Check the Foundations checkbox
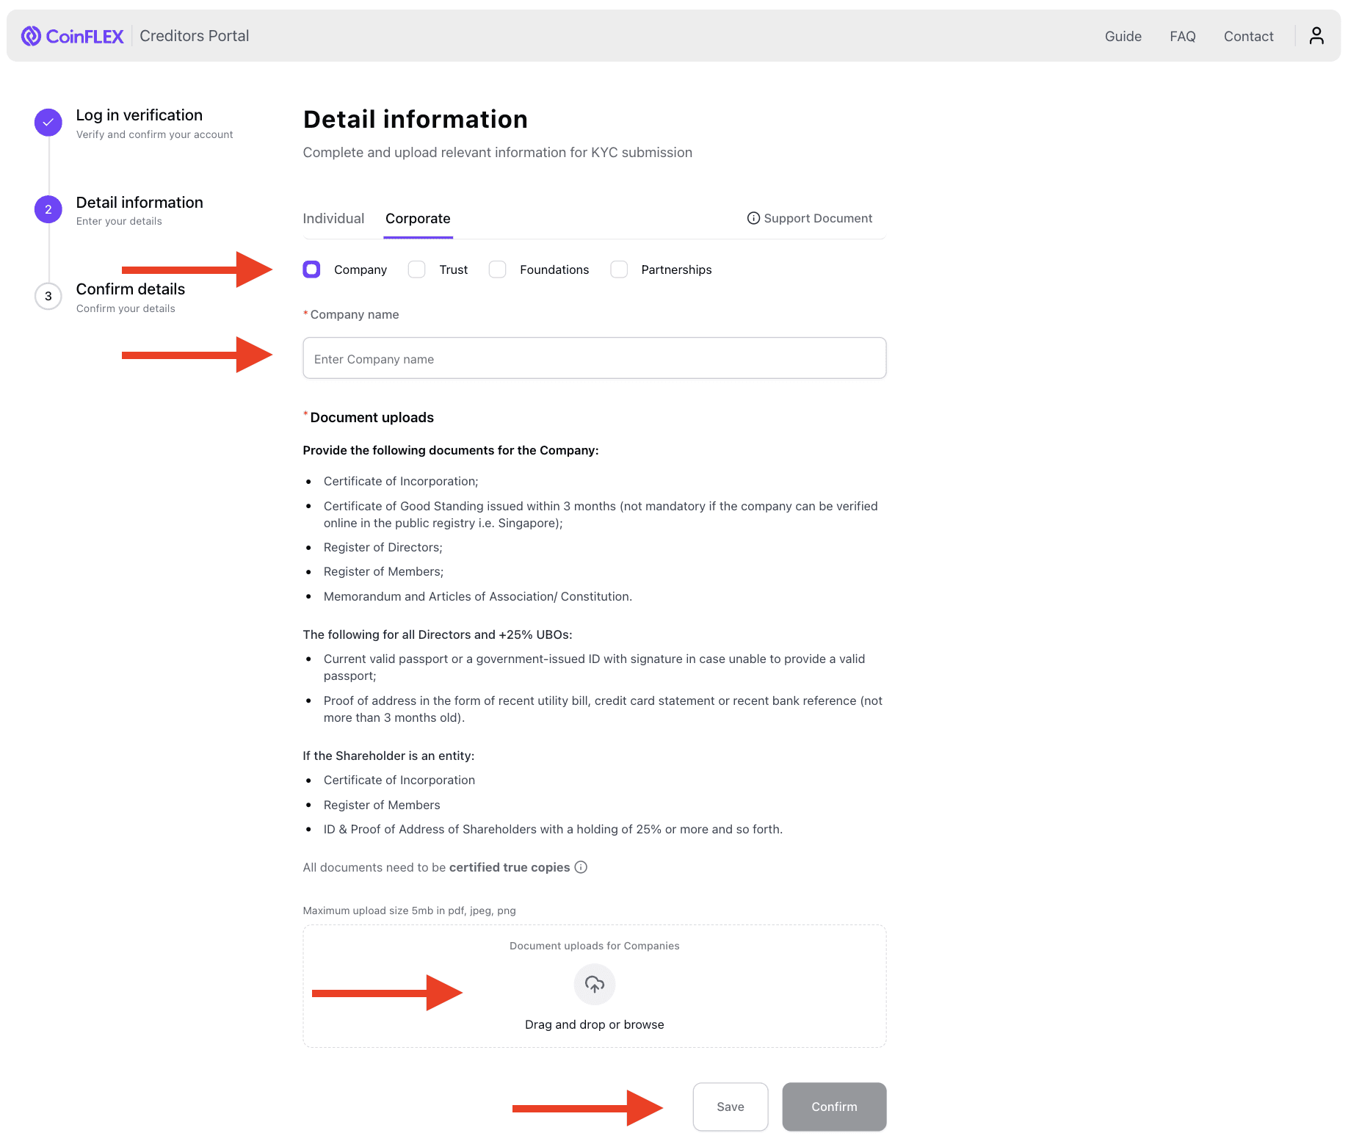 [x=497, y=269]
